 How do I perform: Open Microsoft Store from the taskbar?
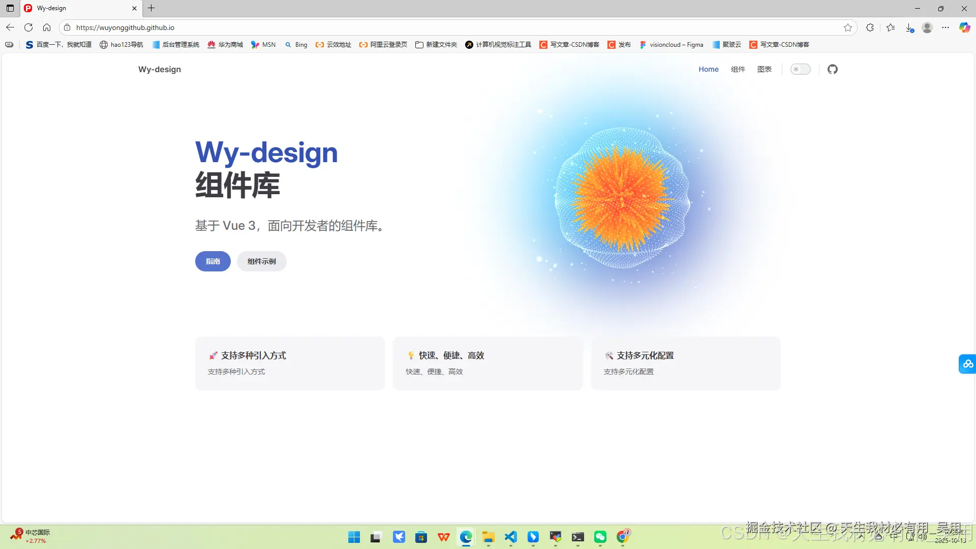421,537
